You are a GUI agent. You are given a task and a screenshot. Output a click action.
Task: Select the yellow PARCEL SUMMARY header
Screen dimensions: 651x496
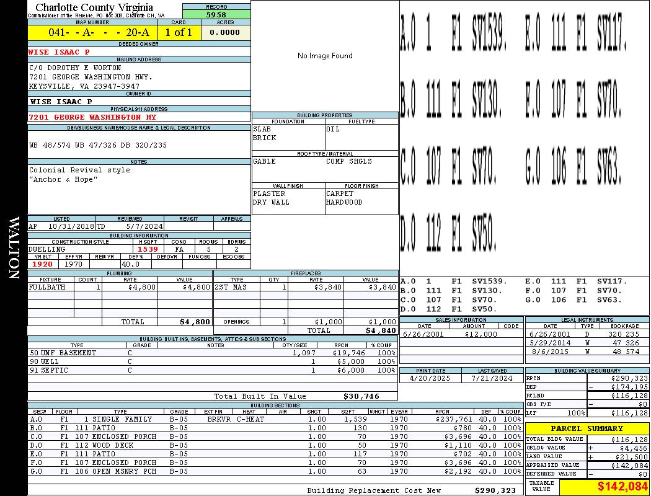[587, 428]
